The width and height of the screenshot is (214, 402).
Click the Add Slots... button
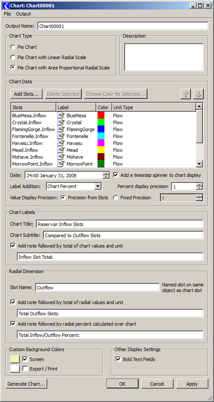26,94
